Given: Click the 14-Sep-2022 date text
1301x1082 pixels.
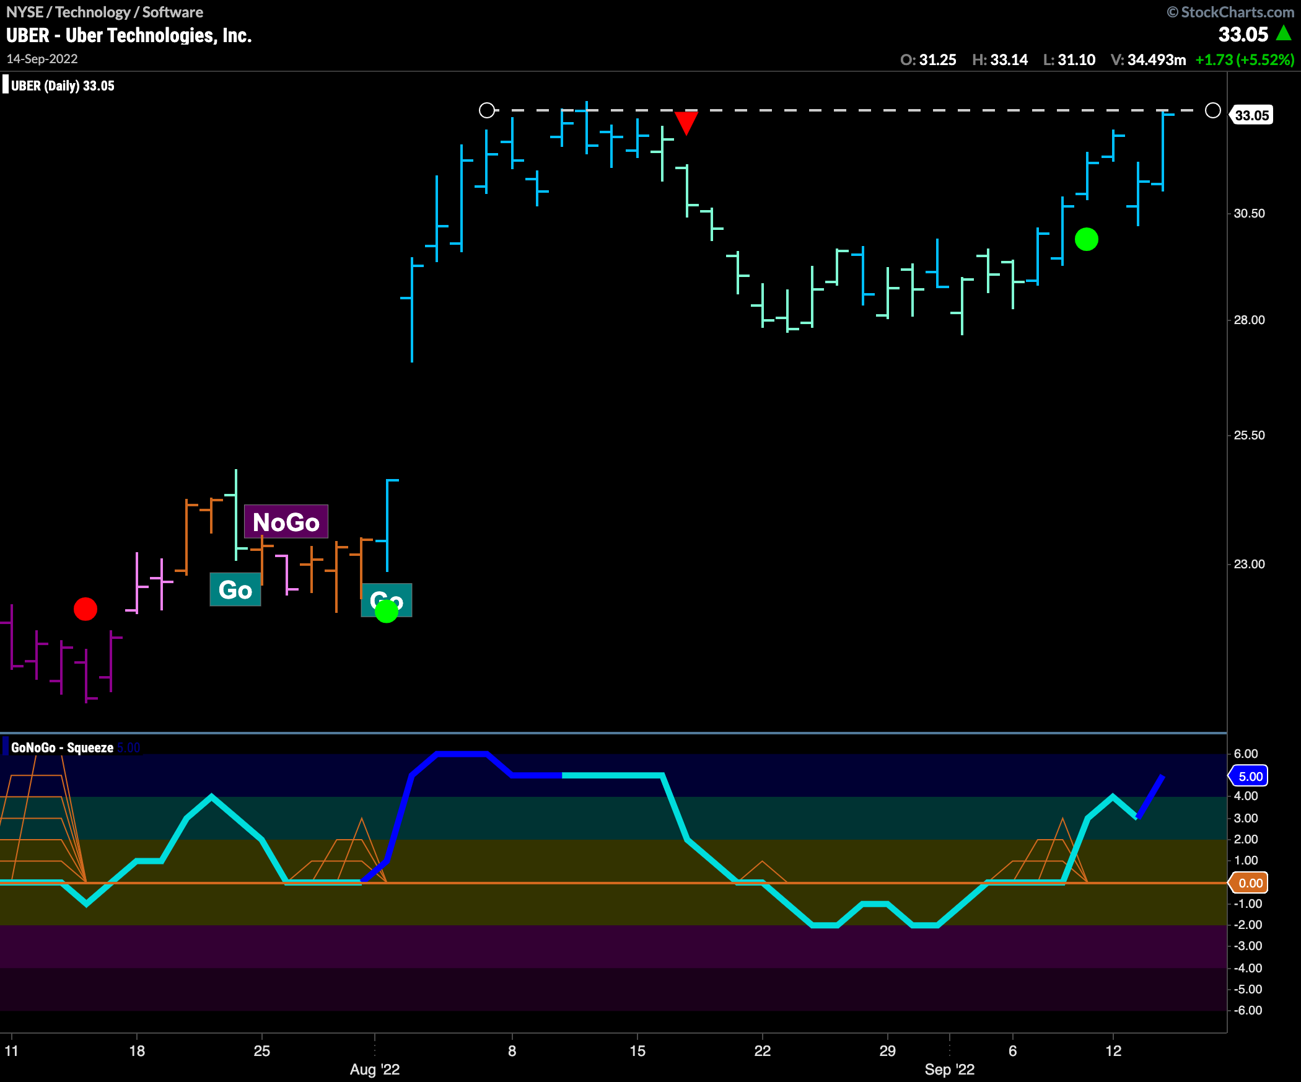Looking at the screenshot, I should 42,59.
